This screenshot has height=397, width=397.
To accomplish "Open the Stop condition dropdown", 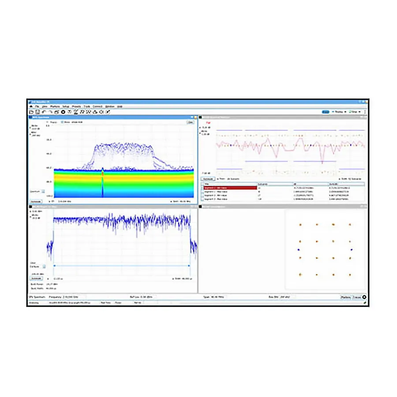I will click(x=360, y=112).
